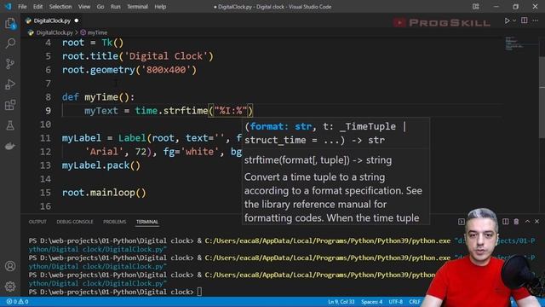Screen dimensions: 545x307
Task: Expand the run button dropdown arrow
Action: tap(514, 20)
